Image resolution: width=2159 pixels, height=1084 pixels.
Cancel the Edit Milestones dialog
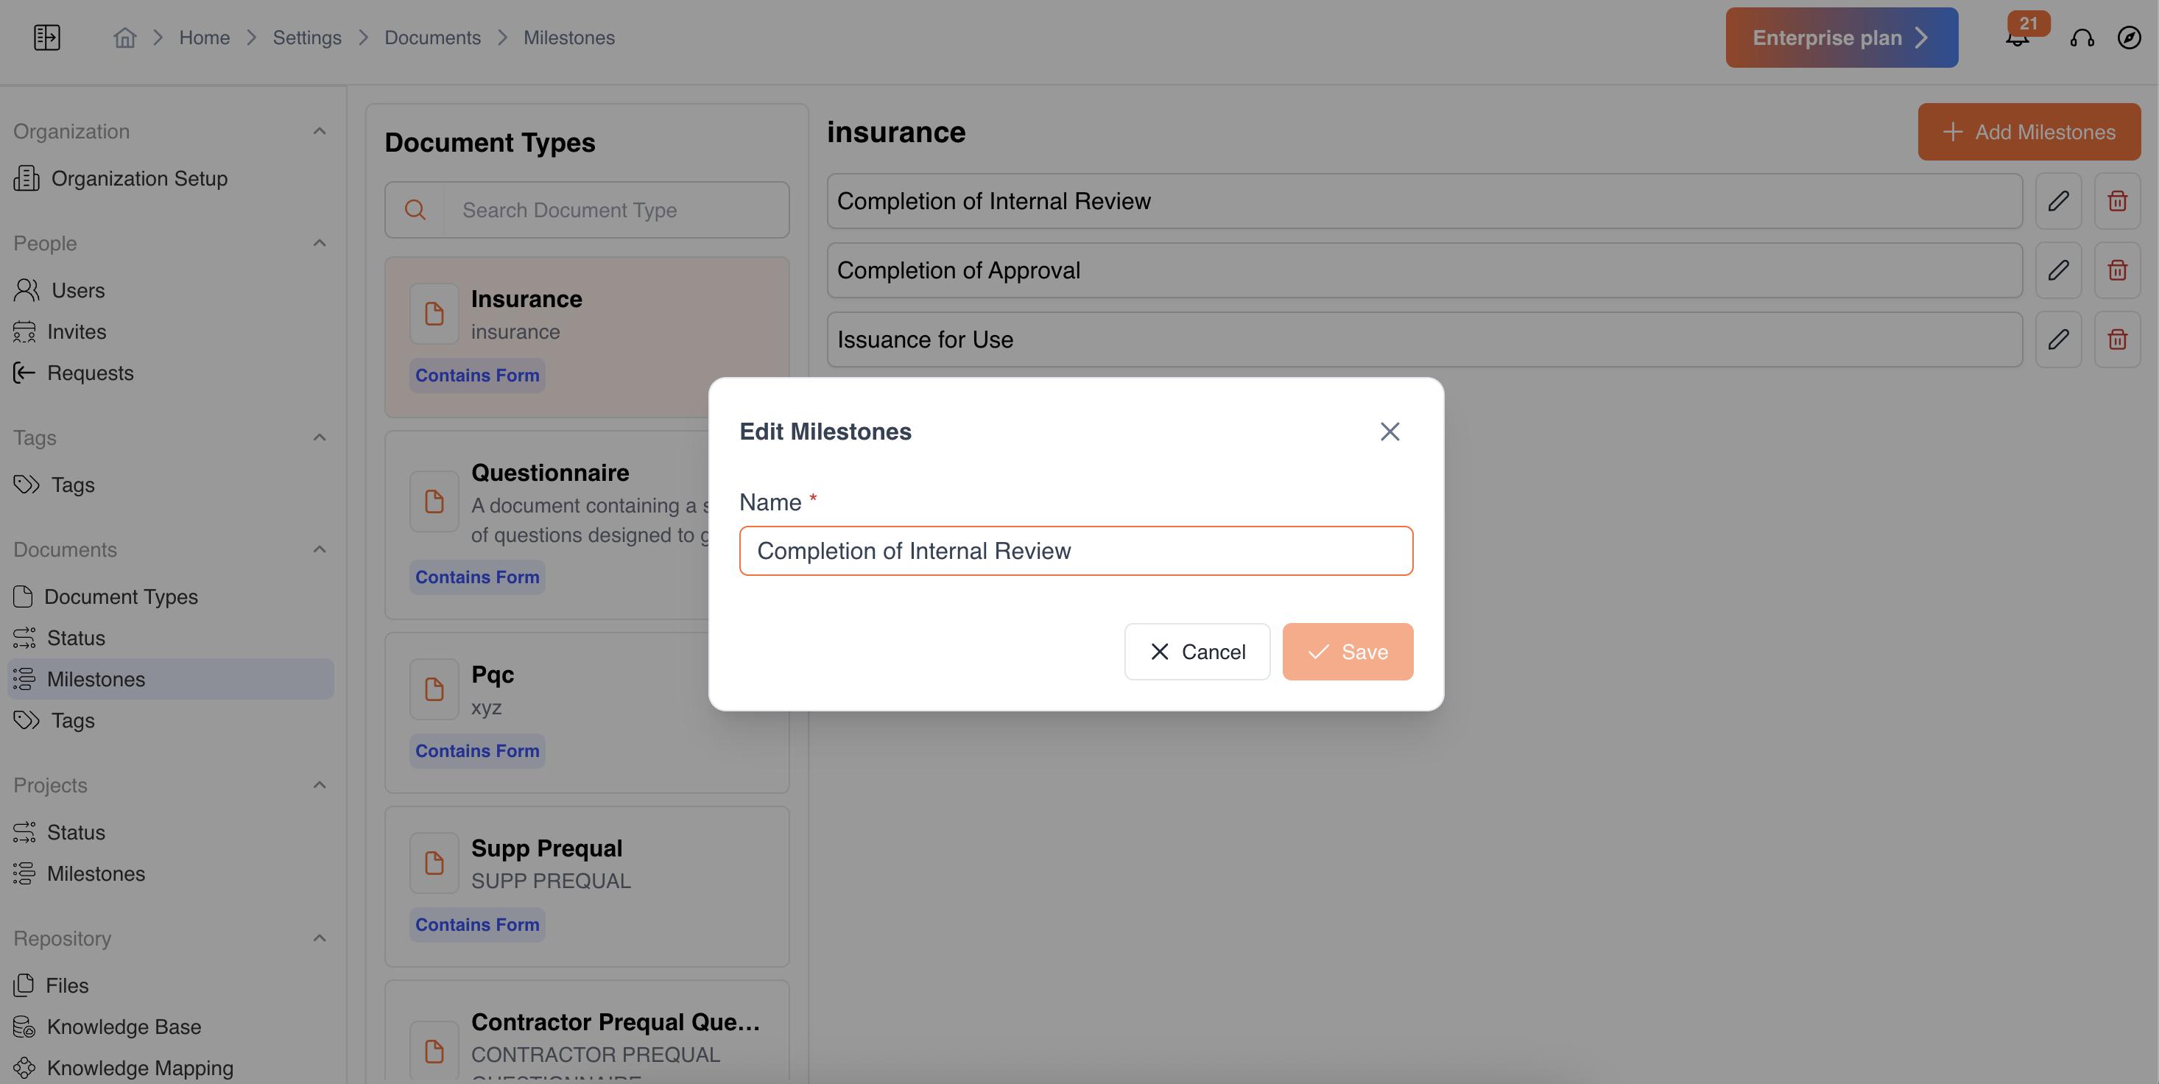1197,652
